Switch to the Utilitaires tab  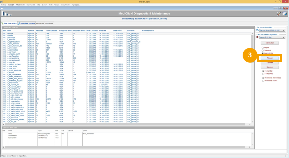click(49, 23)
